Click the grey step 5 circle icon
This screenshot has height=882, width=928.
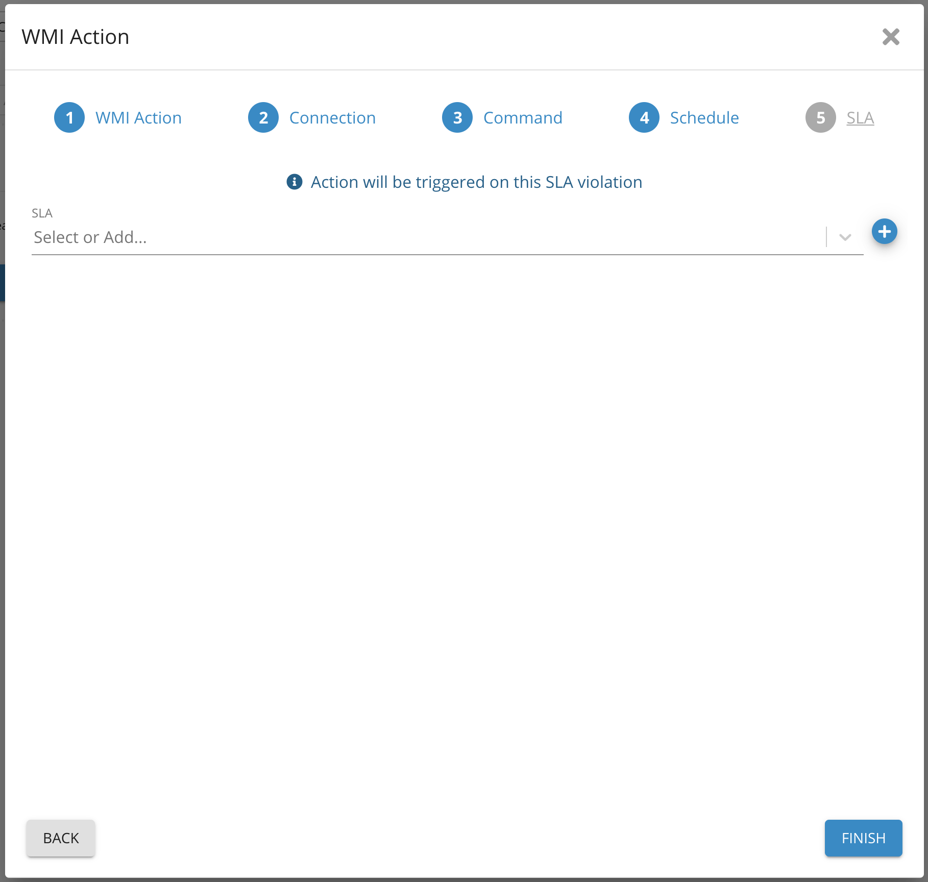coord(820,118)
